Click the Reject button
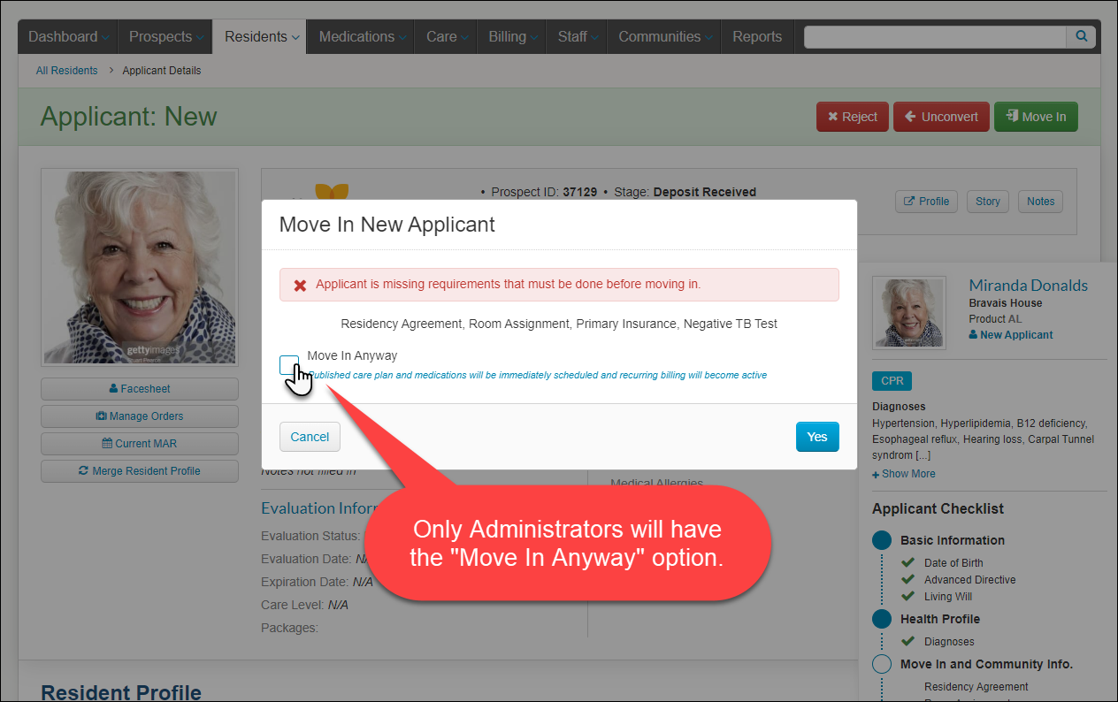This screenshot has width=1118, height=702. (x=852, y=117)
